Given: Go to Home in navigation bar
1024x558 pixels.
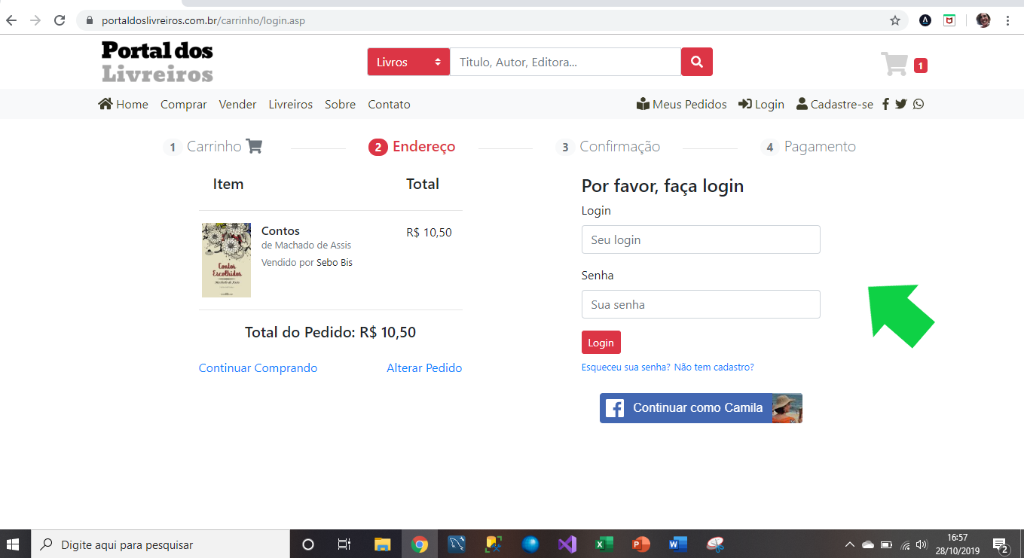Looking at the screenshot, I should coord(124,105).
